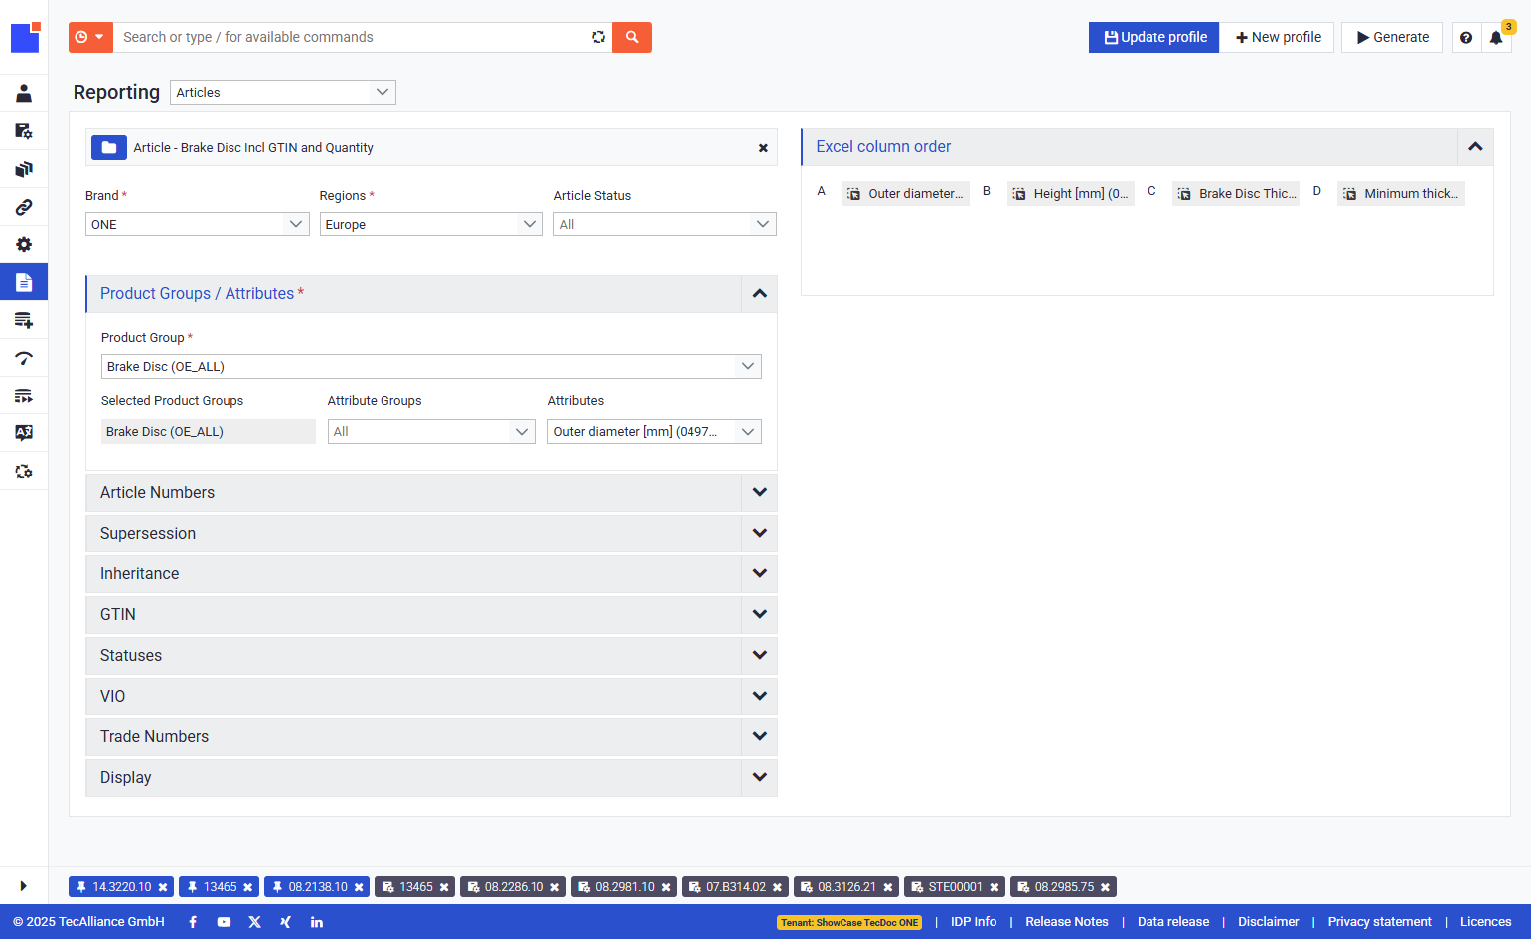Expand the Supersession section

click(431, 534)
